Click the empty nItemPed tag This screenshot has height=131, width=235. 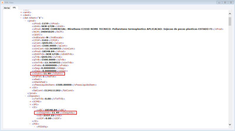point(40,82)
